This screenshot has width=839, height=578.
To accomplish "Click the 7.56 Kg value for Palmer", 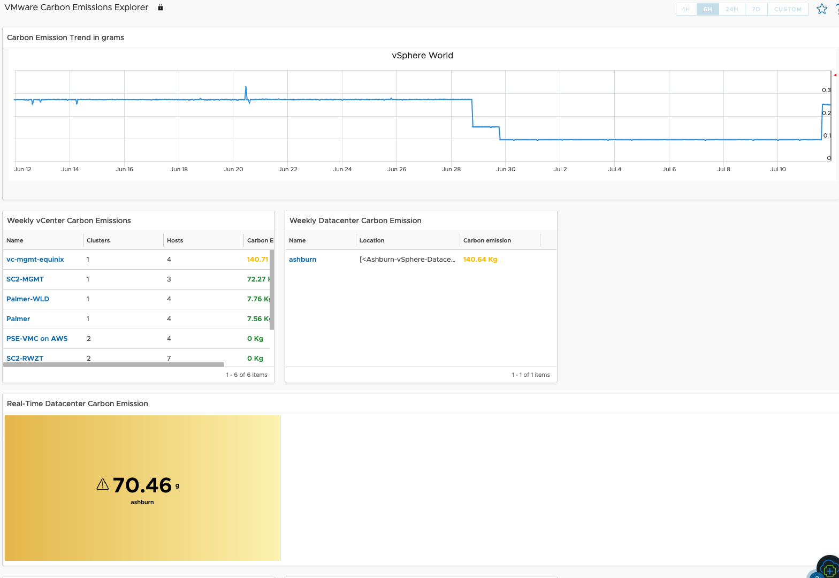I will coord(258,319).
